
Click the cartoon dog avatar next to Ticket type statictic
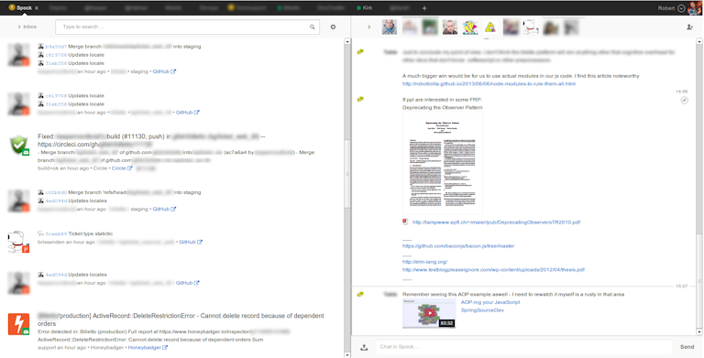(x=19, y=242)
